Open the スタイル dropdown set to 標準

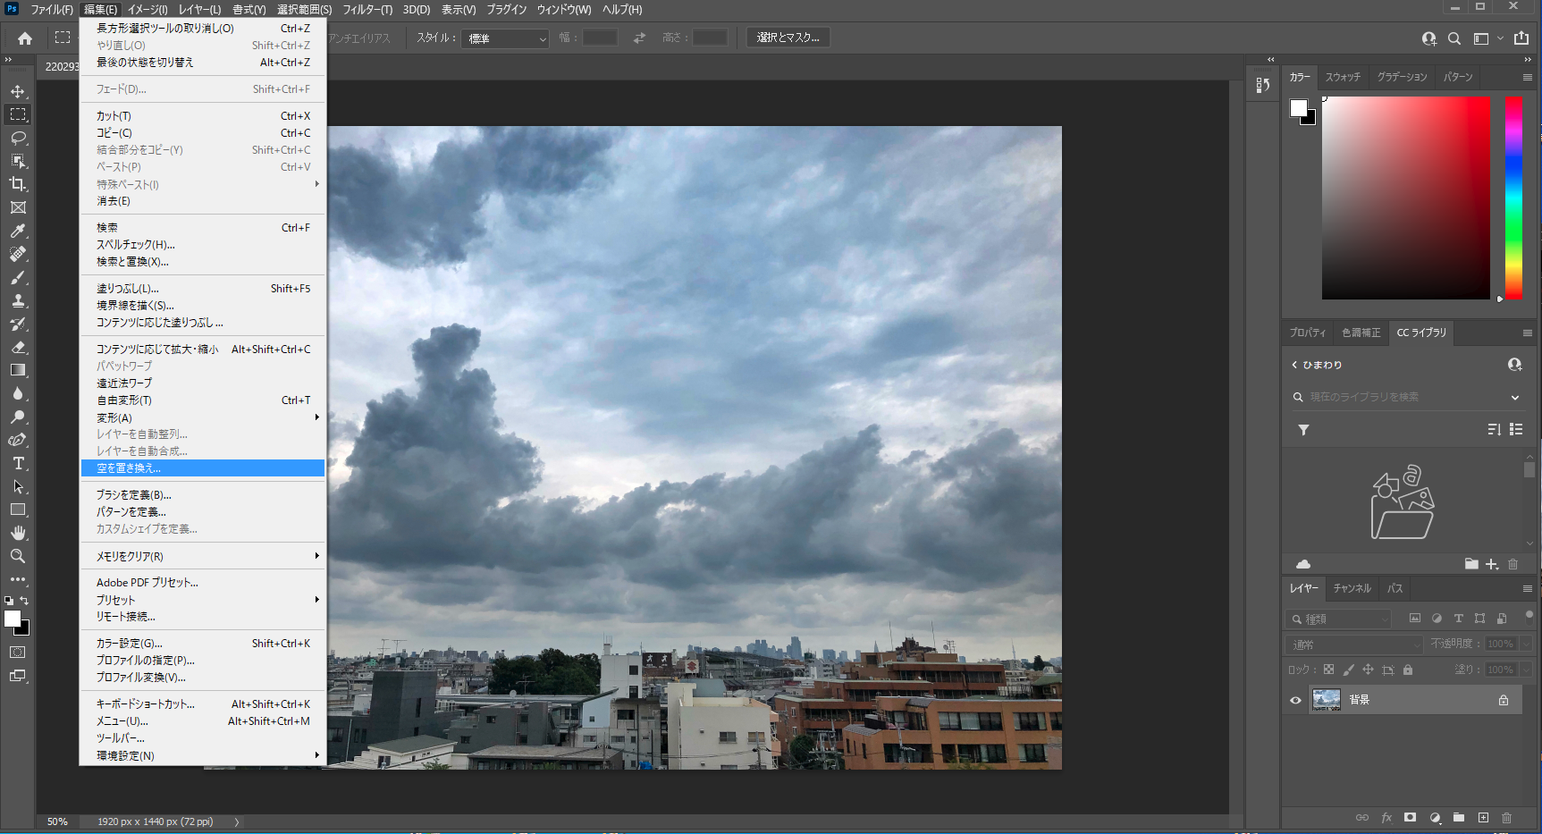point(505,38)
